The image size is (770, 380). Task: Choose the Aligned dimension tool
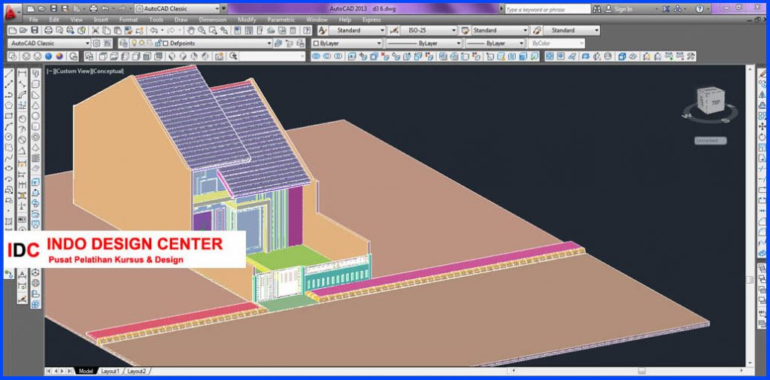pos(22,84)
